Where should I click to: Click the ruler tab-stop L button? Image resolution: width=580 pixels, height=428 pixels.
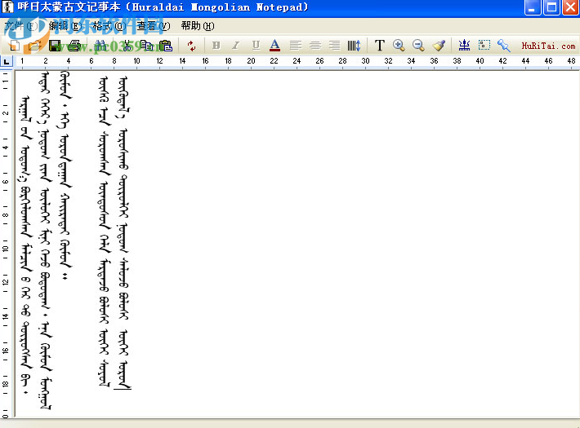[x=7, y=61]
